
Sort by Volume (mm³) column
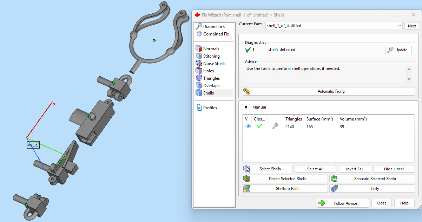coord(354,119)
